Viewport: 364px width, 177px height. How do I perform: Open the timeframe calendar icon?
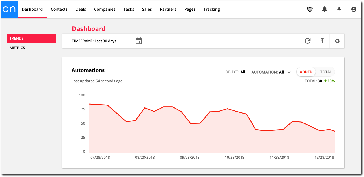[x=138, y=41]
